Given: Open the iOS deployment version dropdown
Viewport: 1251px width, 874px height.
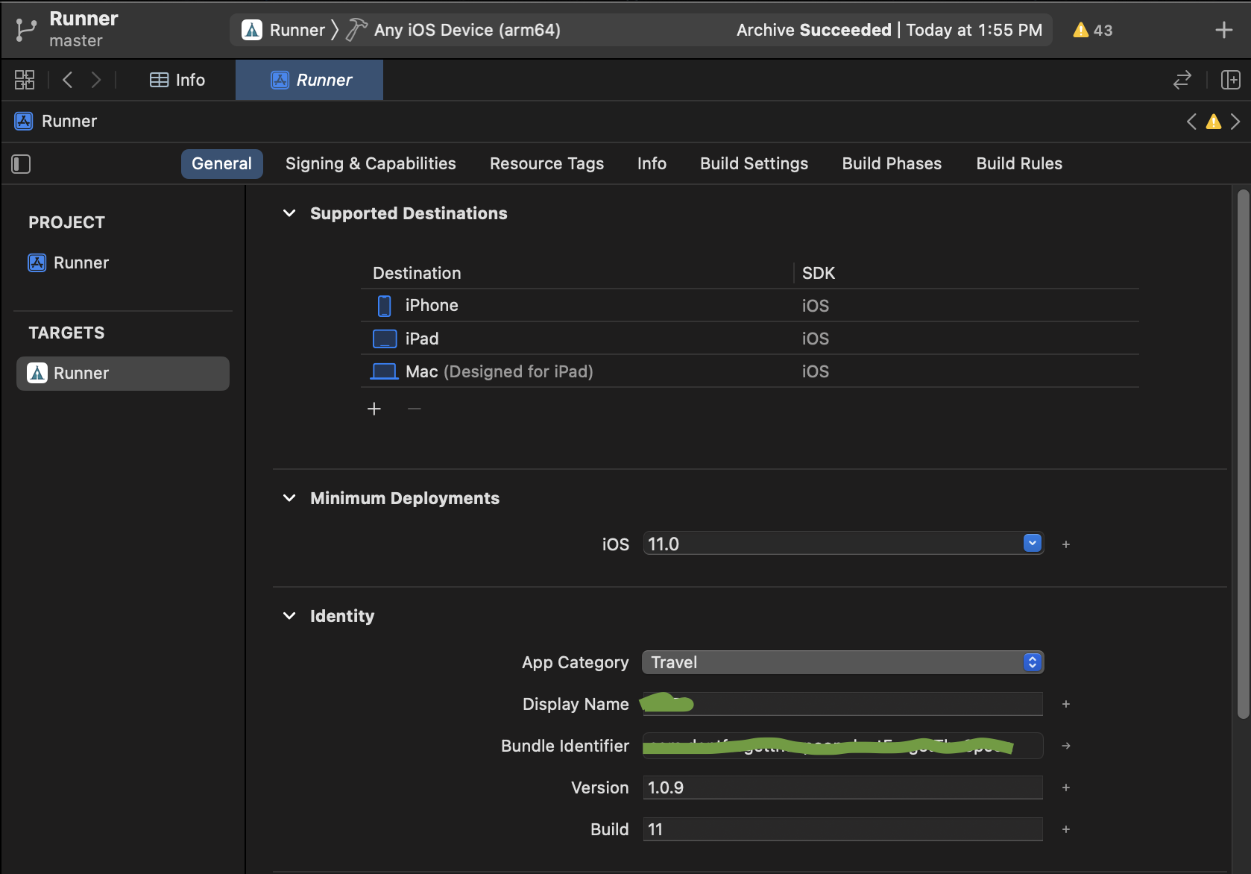Looking at the screenshot, I should coord(1032,544).
